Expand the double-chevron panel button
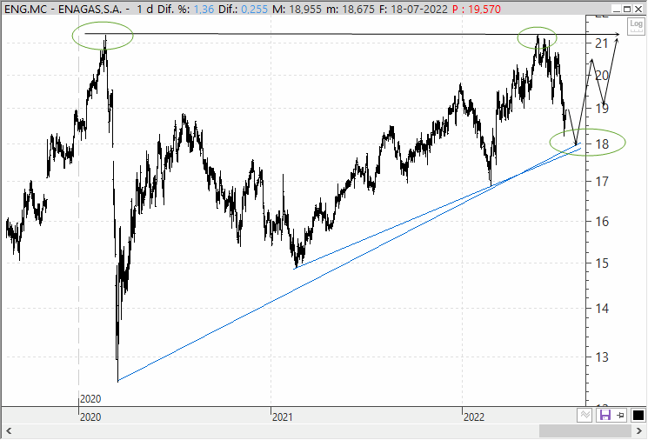 tap(585, 415)
